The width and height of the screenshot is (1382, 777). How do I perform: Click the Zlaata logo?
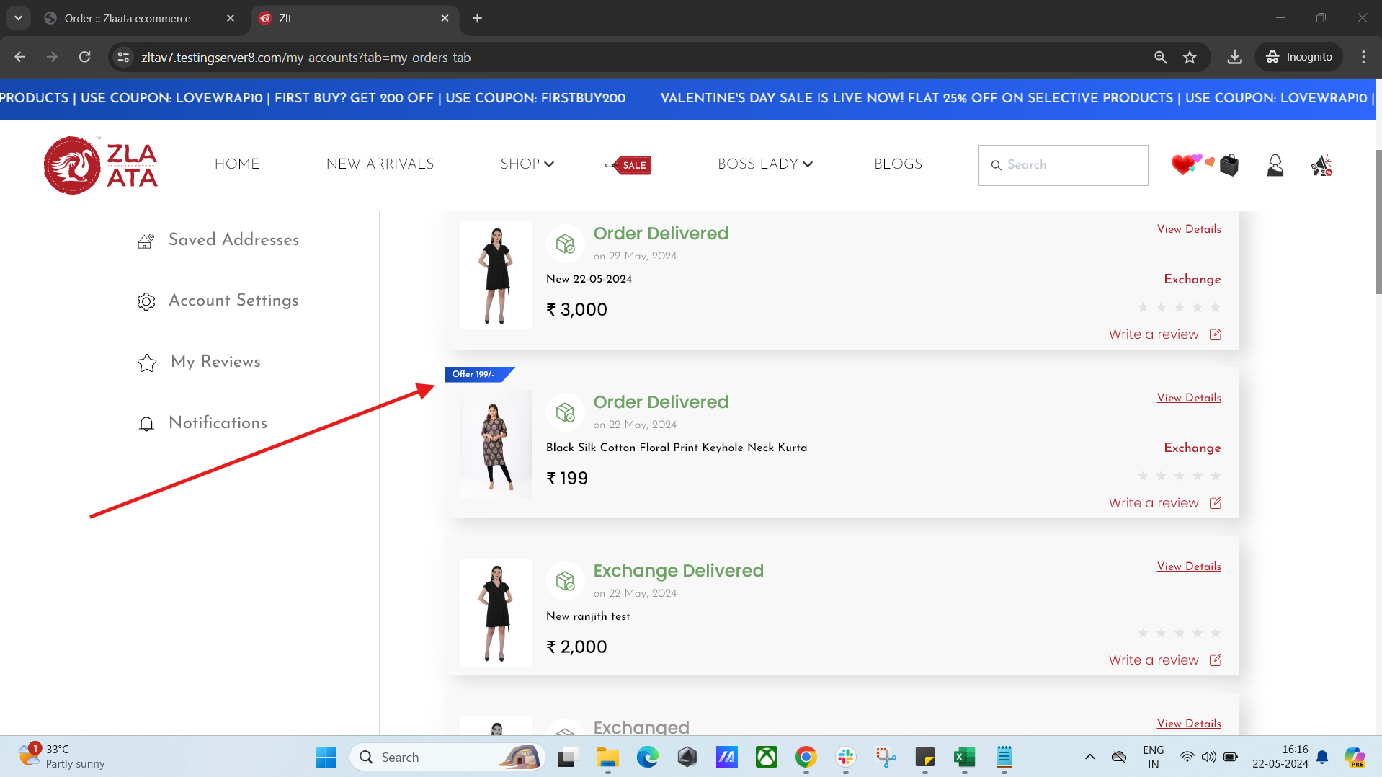(101, 165)
